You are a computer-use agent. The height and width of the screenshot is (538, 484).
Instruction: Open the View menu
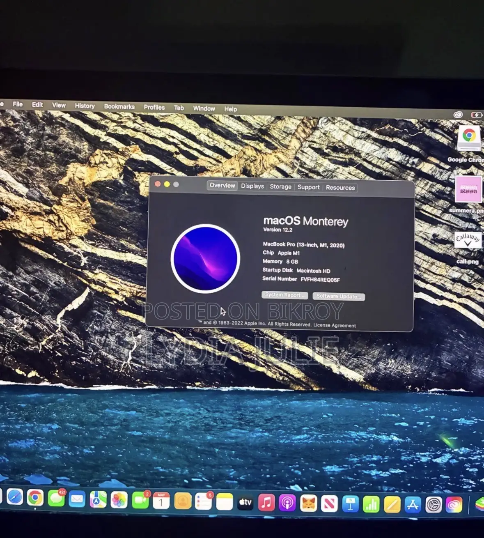pos(59,105)
